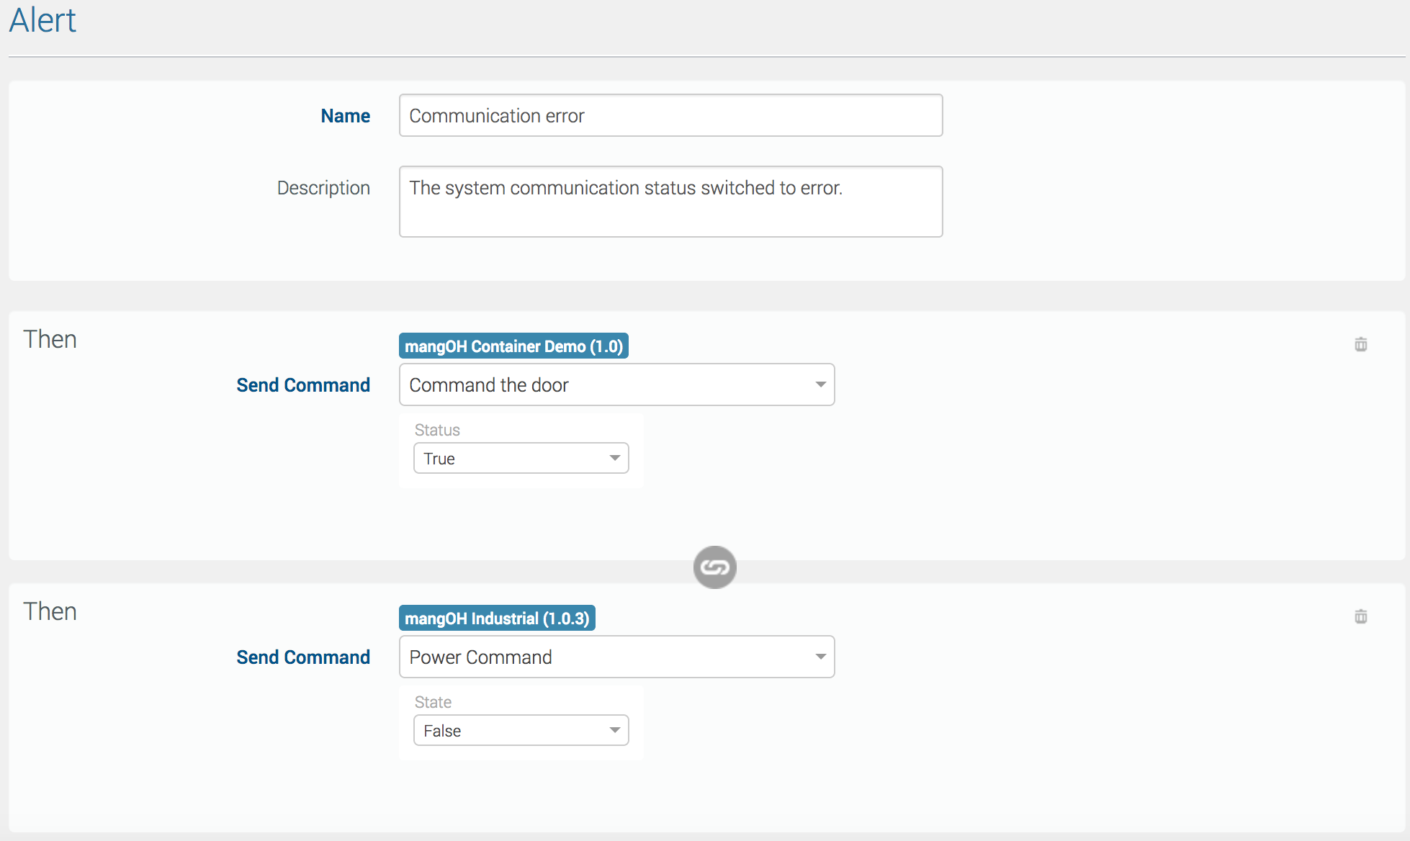Click the Alert page heading
The height and width of the screenshot is (841, 1410).
coord(42,20)
